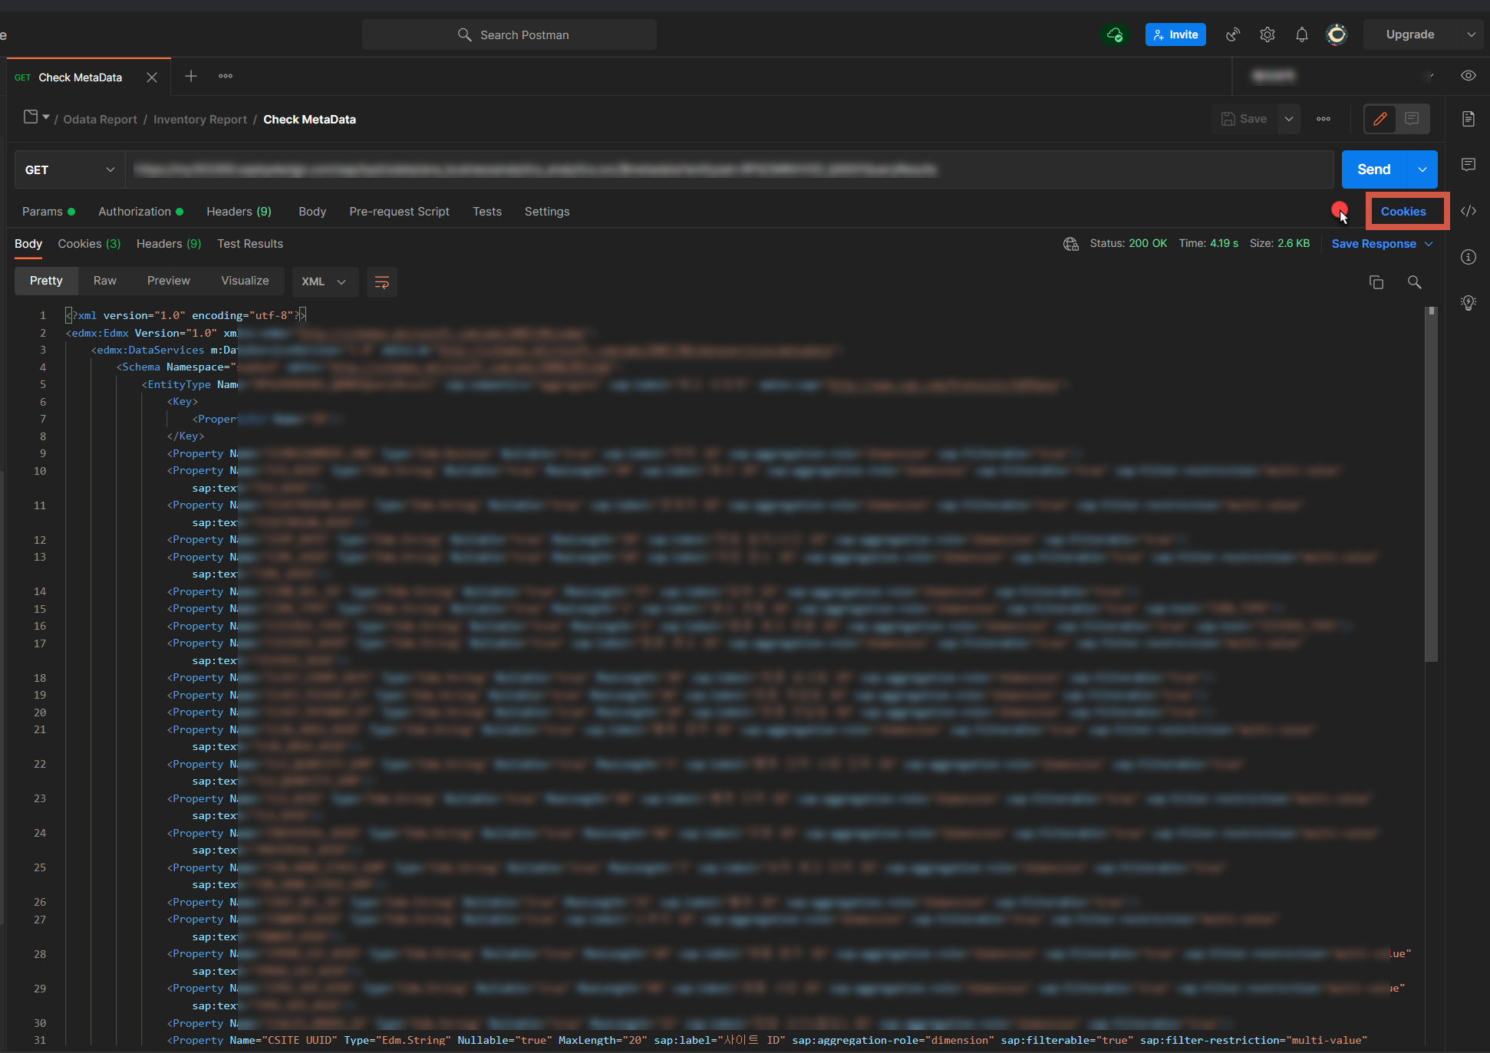The width and height of the screenshot is (1490, 1053).
Task: Click the copy response icon
Action: [x=1376, y=282]
